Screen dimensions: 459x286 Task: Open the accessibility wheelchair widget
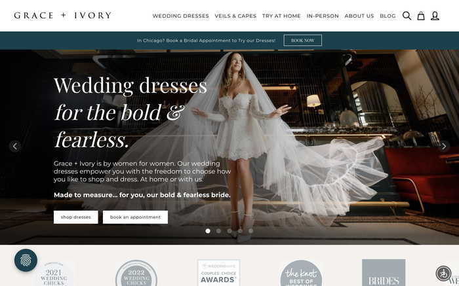tap(443, 274)
